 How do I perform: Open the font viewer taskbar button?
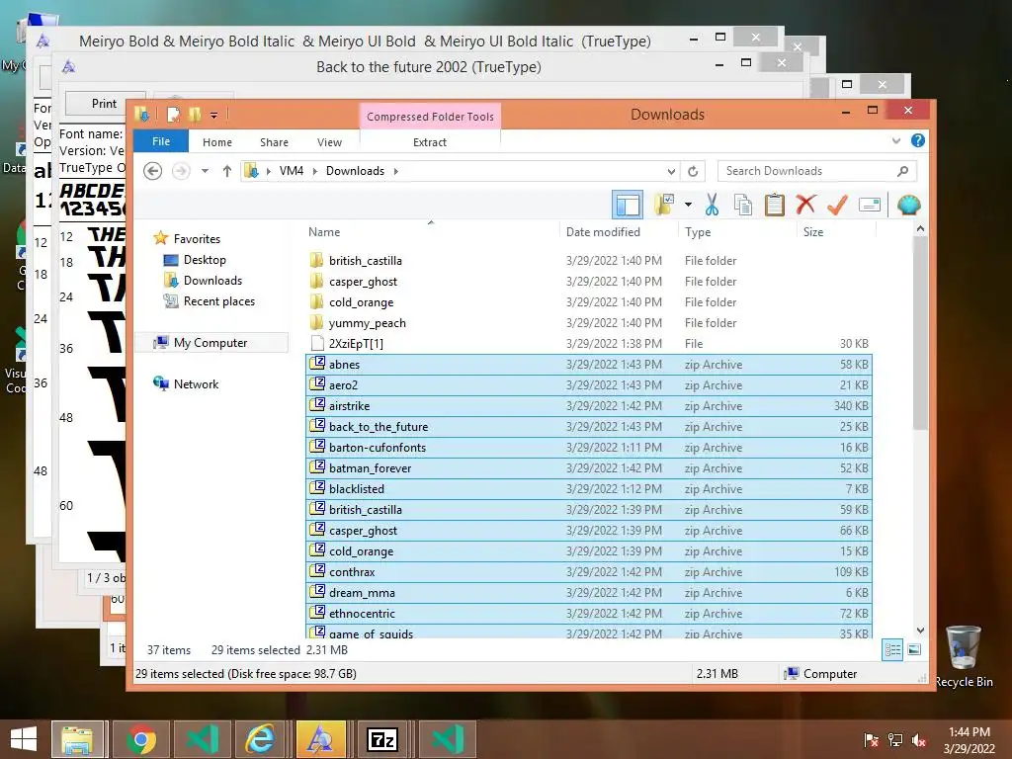coord(321,739)
